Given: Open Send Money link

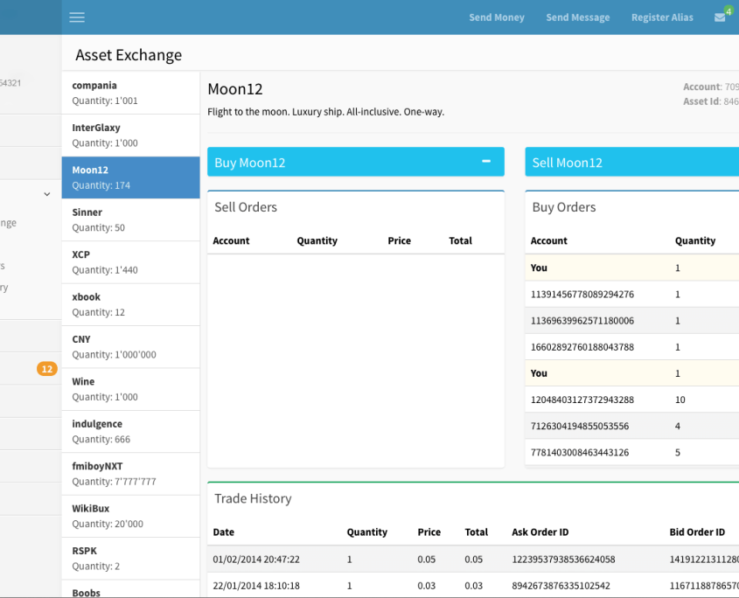Looking at the screenshot, I should [496, 17].
